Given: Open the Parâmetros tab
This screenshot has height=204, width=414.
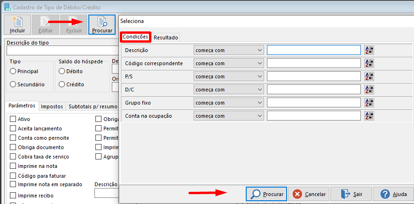Looking at the screenshot, I should [22, 106].
